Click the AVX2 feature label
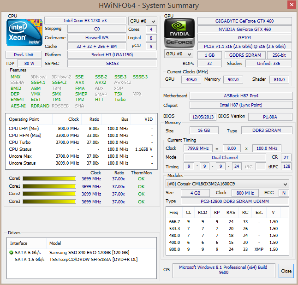The width and height of the screenshot is (298, 285). (x=101, y=83)
